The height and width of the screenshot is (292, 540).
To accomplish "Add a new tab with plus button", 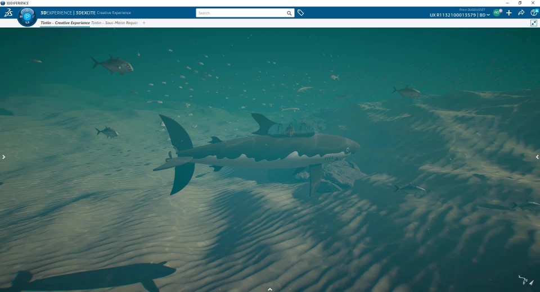I will 144,22.
